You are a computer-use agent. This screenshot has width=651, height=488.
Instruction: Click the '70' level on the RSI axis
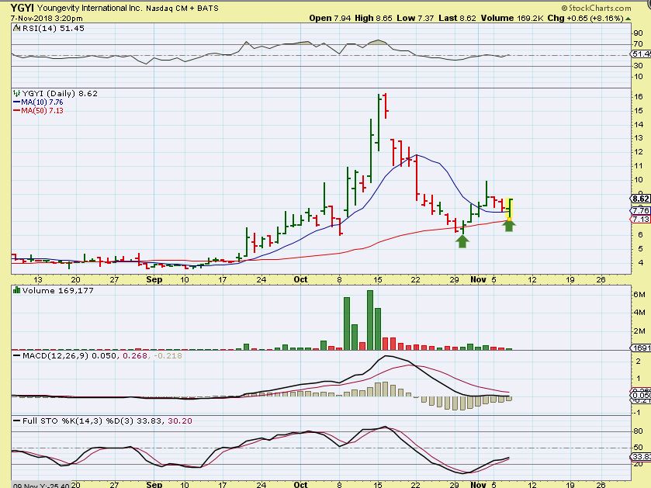click(x=638, y=44)
